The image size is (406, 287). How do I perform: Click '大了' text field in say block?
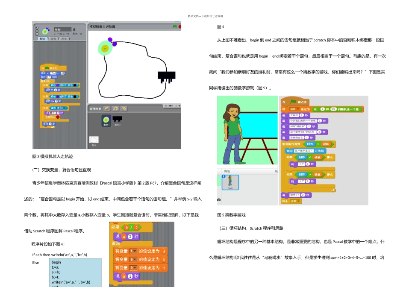301,182
